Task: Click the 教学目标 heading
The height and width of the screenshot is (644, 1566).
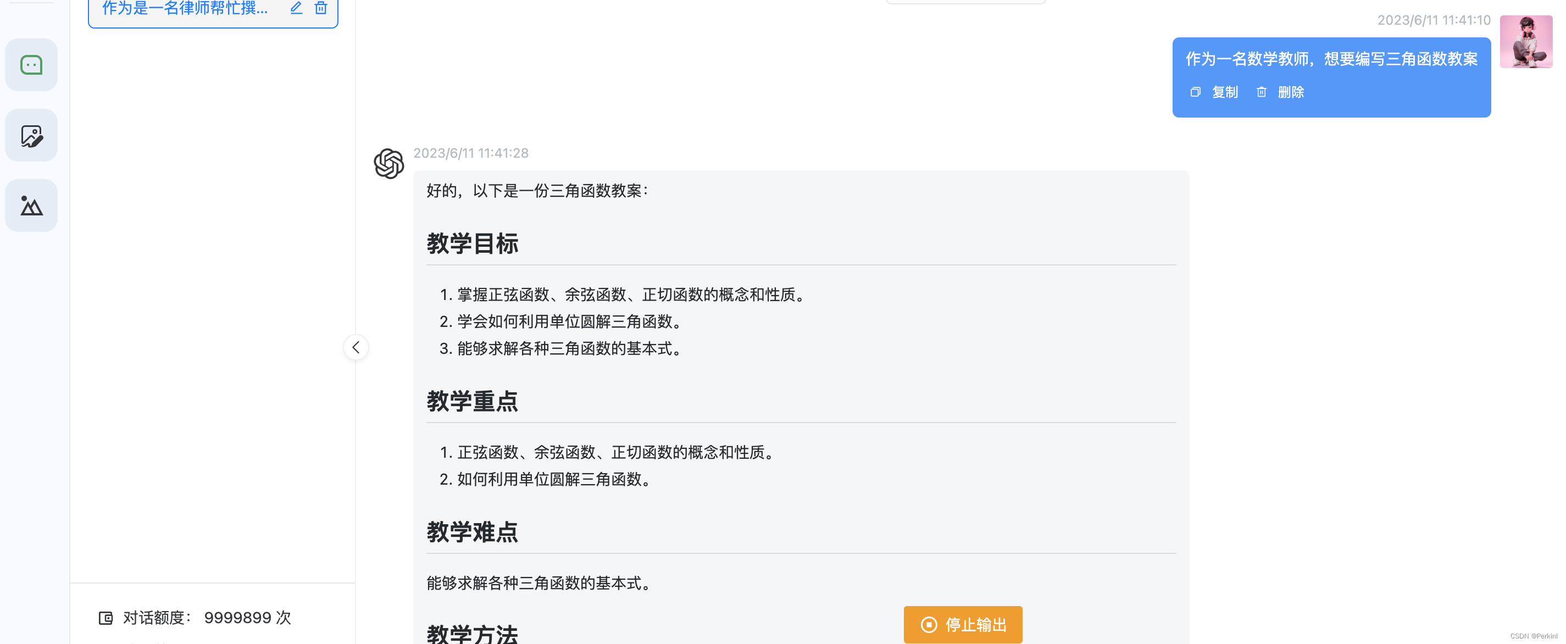Action: (473, 244)
